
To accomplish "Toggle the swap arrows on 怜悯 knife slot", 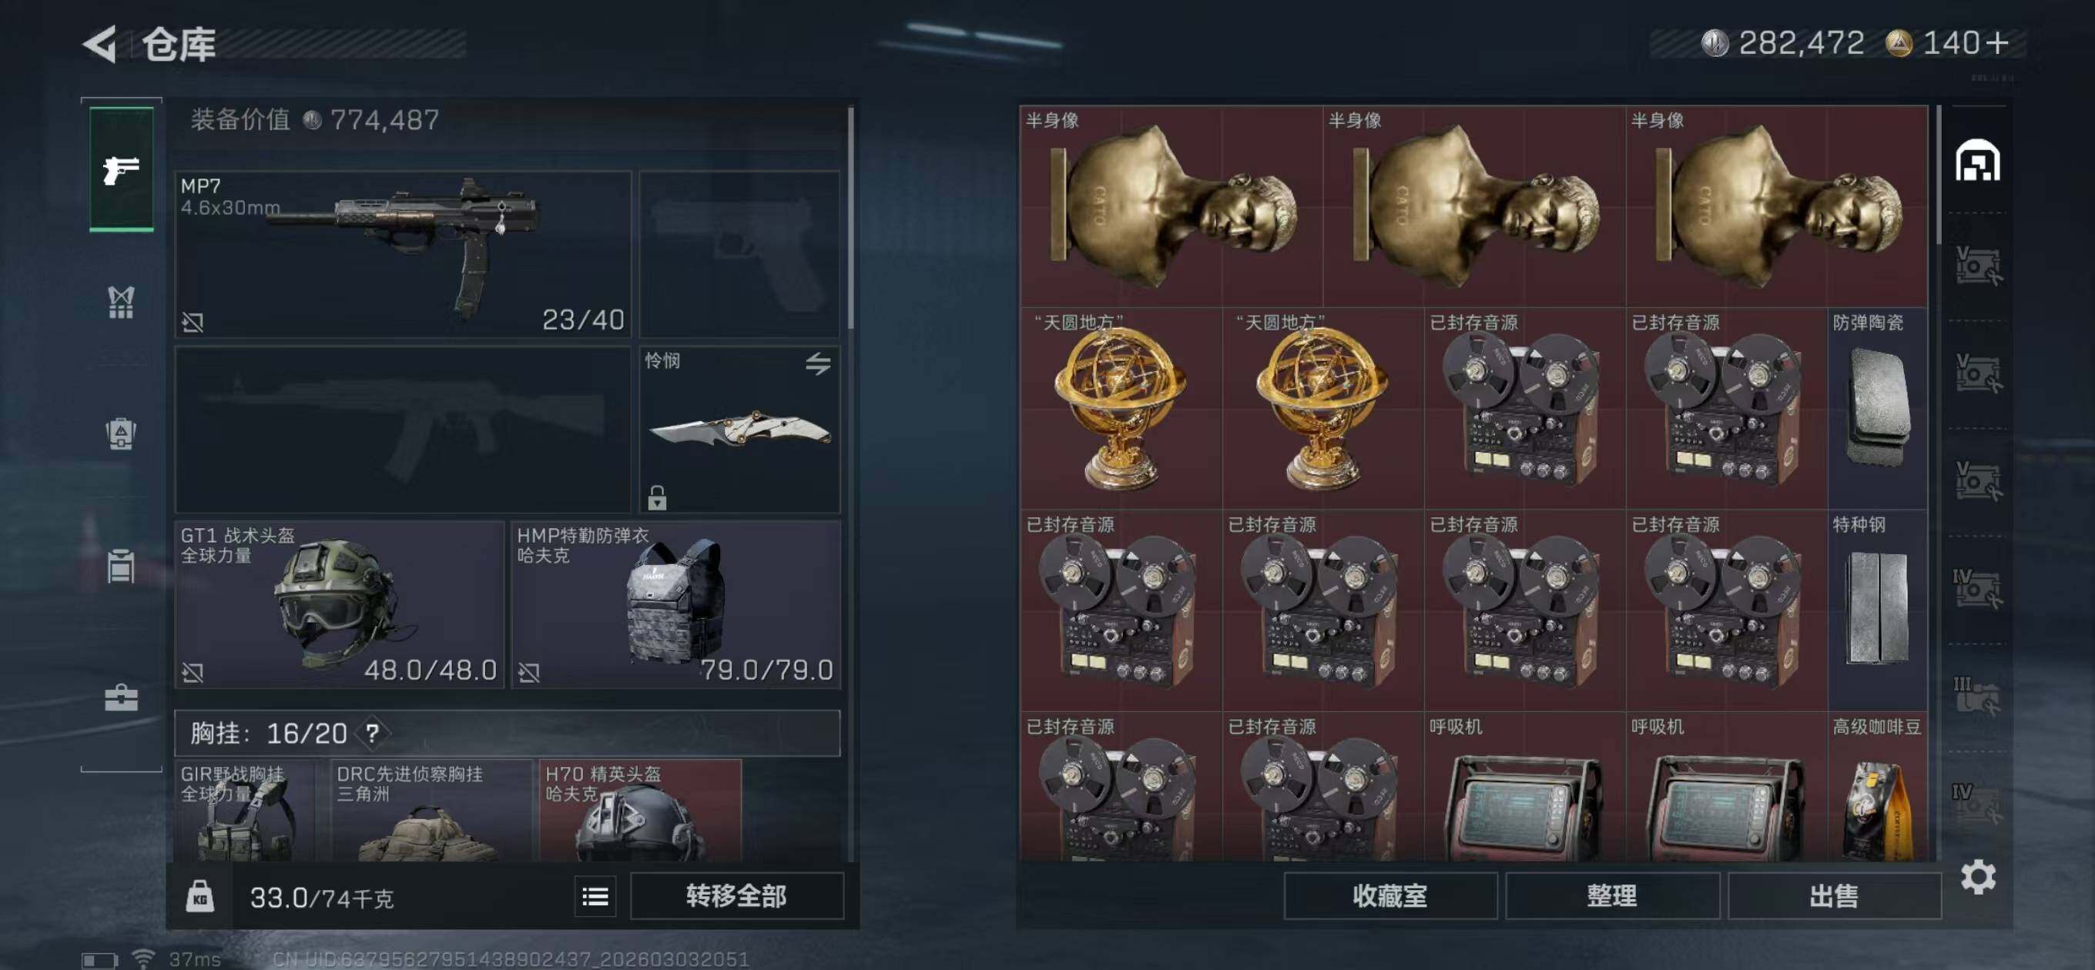I will [x=818, y=363].
